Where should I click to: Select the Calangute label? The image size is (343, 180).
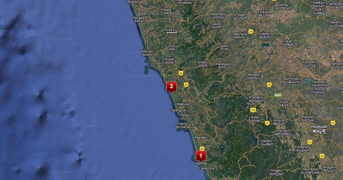pyautogui.click(x=178, y=110)
